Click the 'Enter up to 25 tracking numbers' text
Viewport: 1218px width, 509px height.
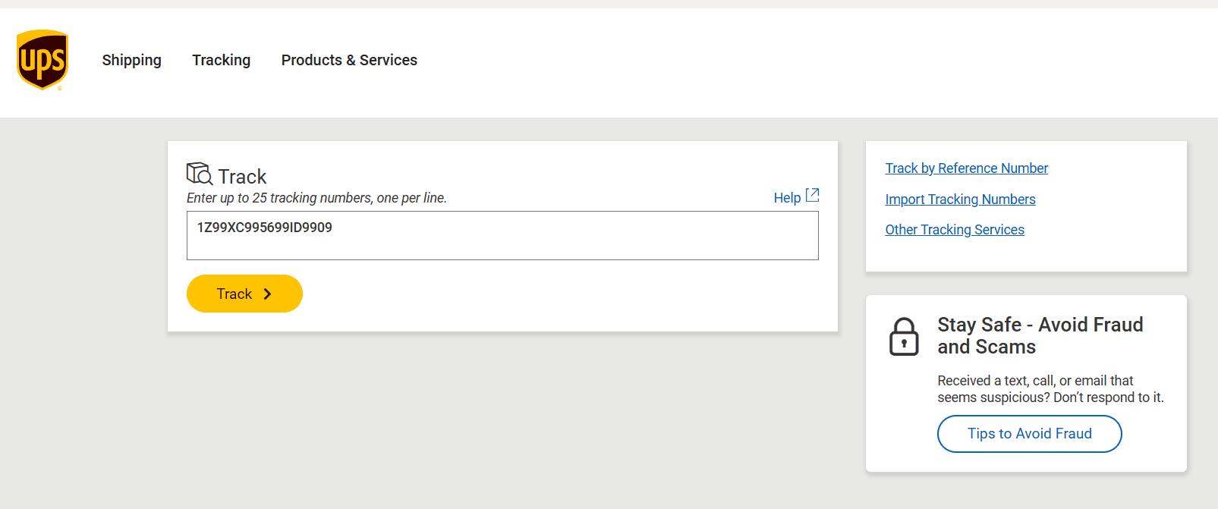coord(316,198)
